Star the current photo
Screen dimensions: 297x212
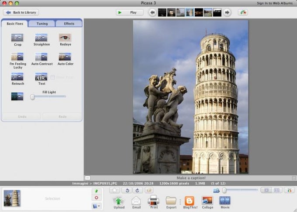pos(114,190)
